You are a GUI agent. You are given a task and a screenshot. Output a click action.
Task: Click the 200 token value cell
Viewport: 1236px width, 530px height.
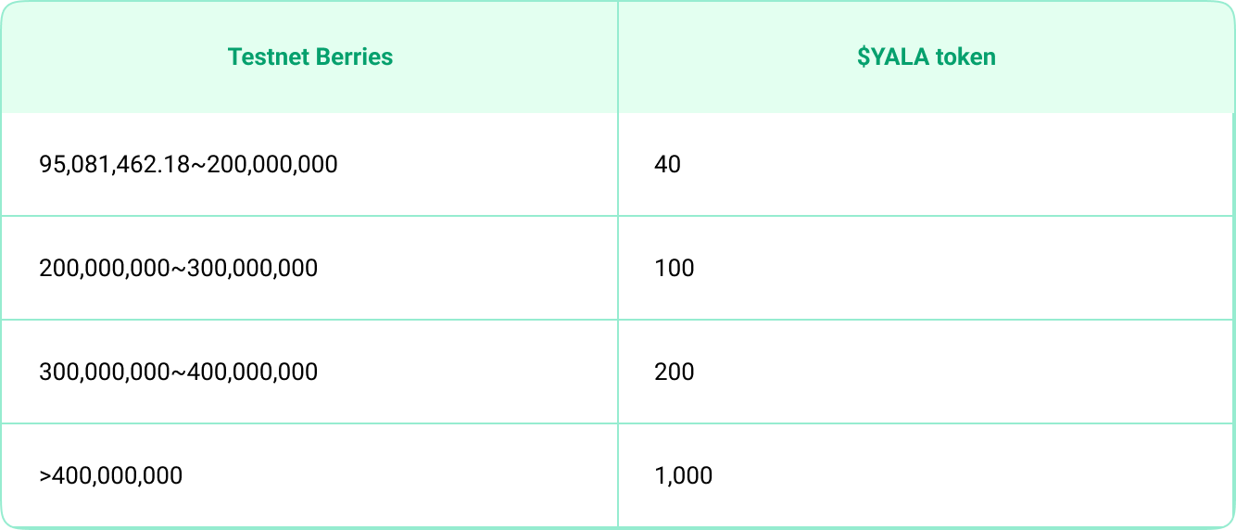point(927,372)
